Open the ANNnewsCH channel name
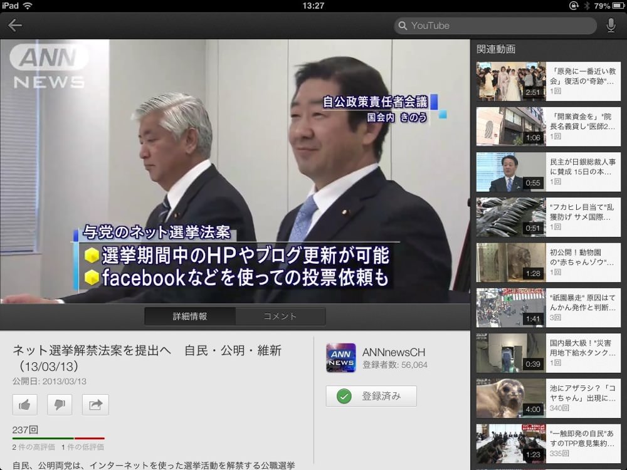This screenshot has height=470, width=627. (394, 352)
